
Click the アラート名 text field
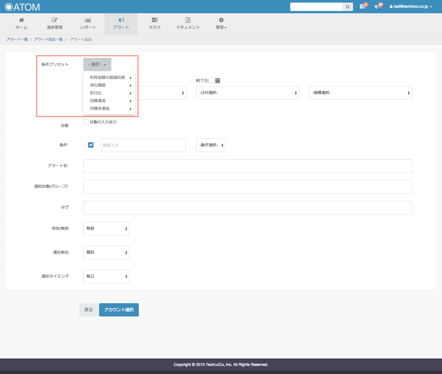point(248,166)
